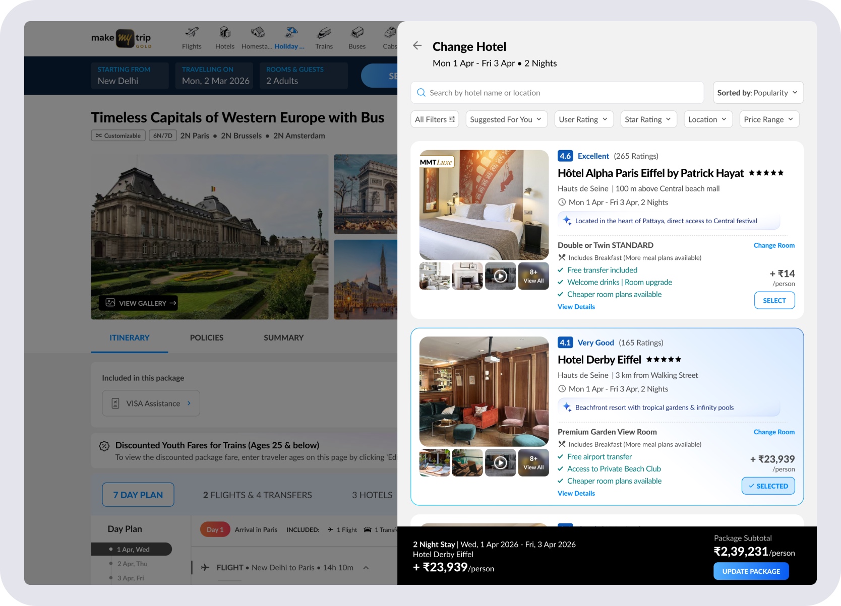Select 1 Apr, Wed in the Day Plan
The height and width of the screenshot is (606, 841).
tap(132, 549)
